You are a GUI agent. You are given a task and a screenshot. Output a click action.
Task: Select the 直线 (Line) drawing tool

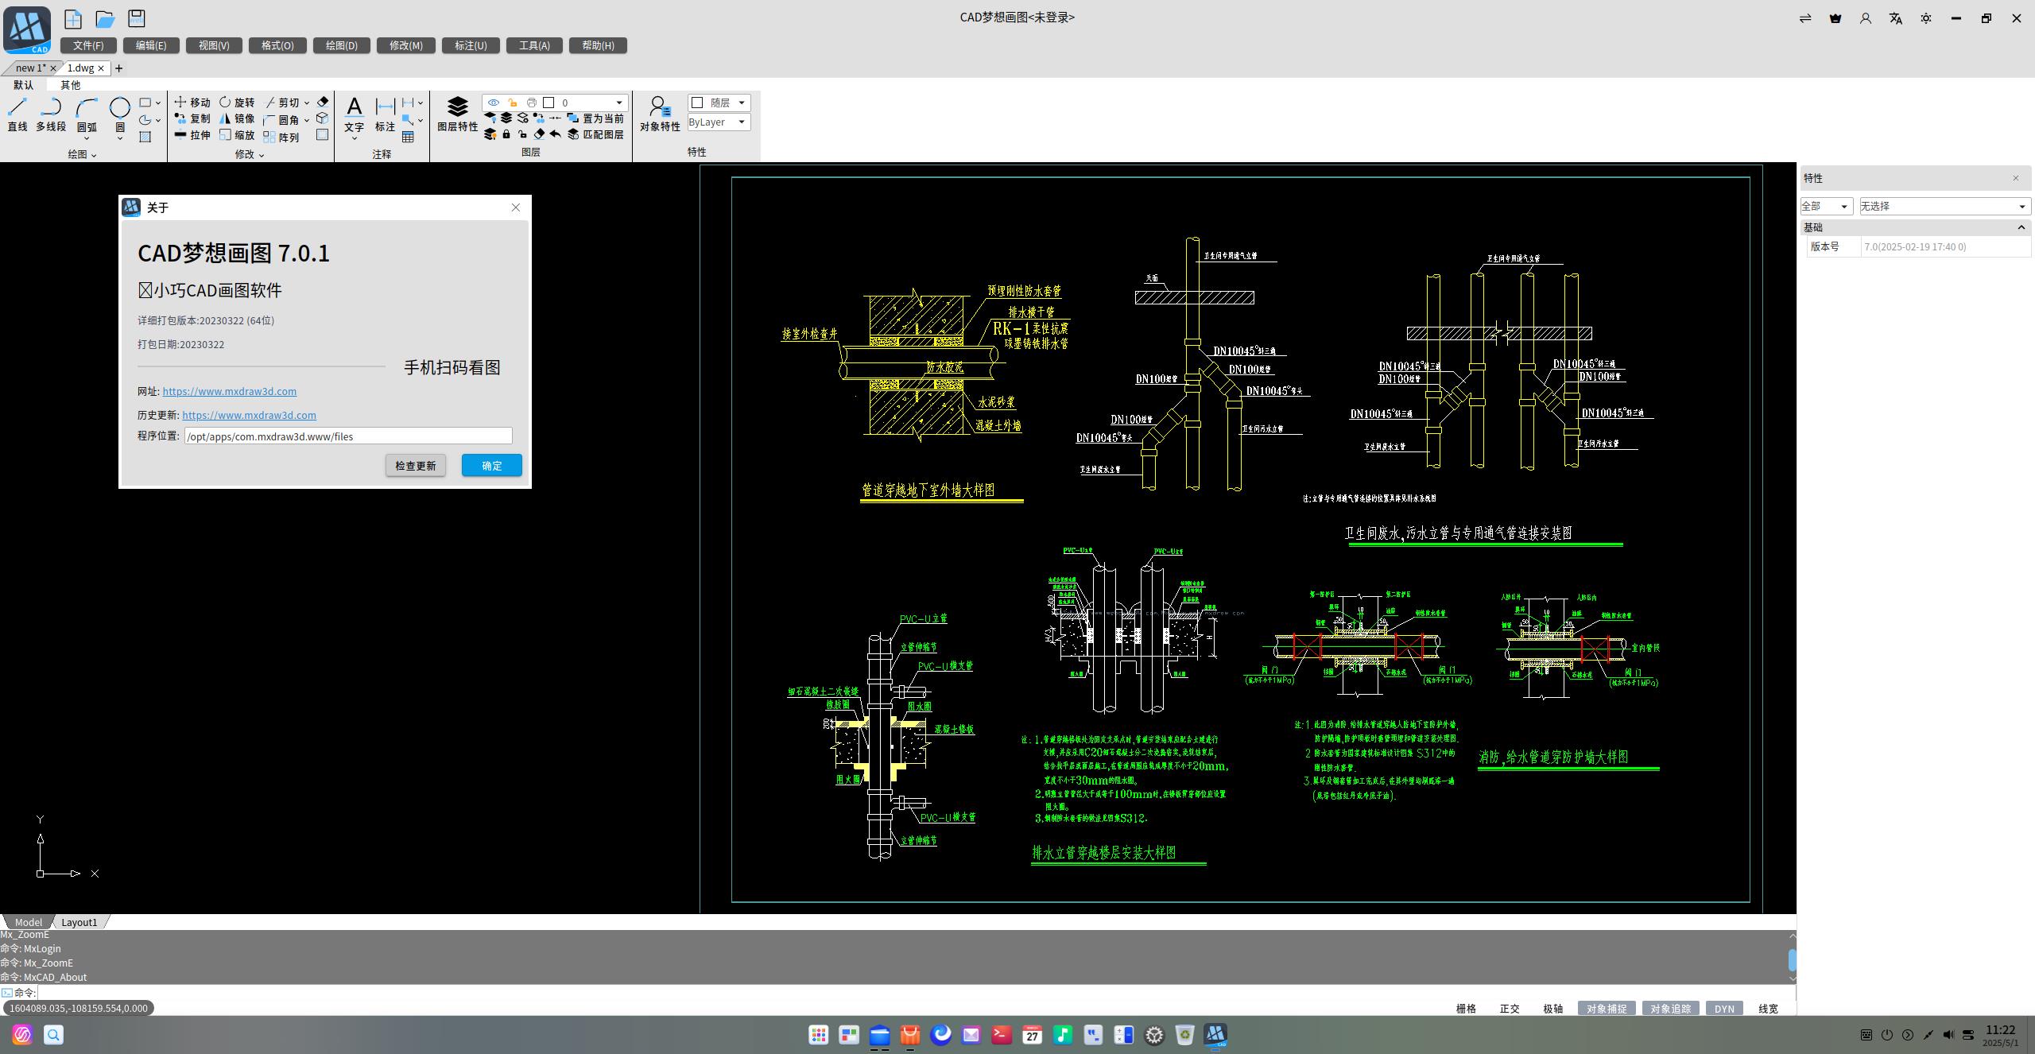17,114
